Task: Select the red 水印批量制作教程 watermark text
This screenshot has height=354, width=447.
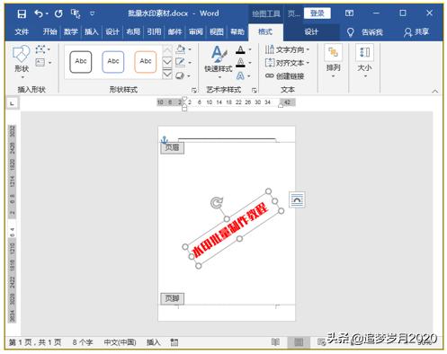Action: tap(230, 230)
